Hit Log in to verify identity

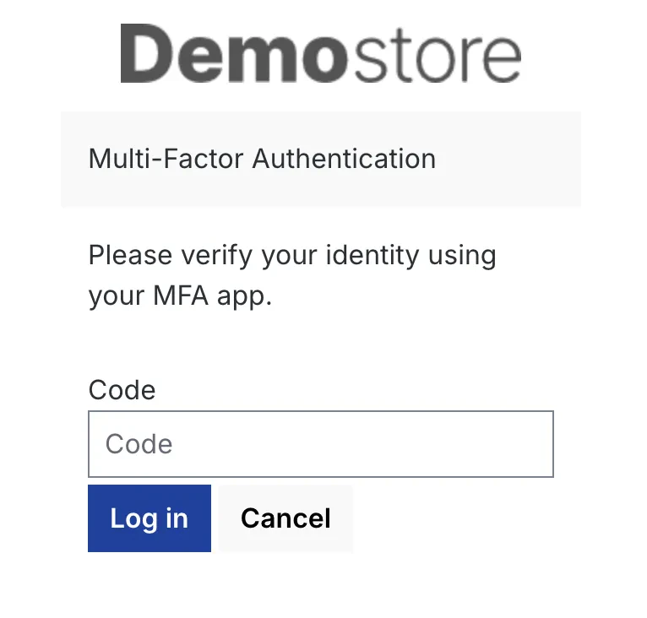pyautogui.click(x=149, y=518)
